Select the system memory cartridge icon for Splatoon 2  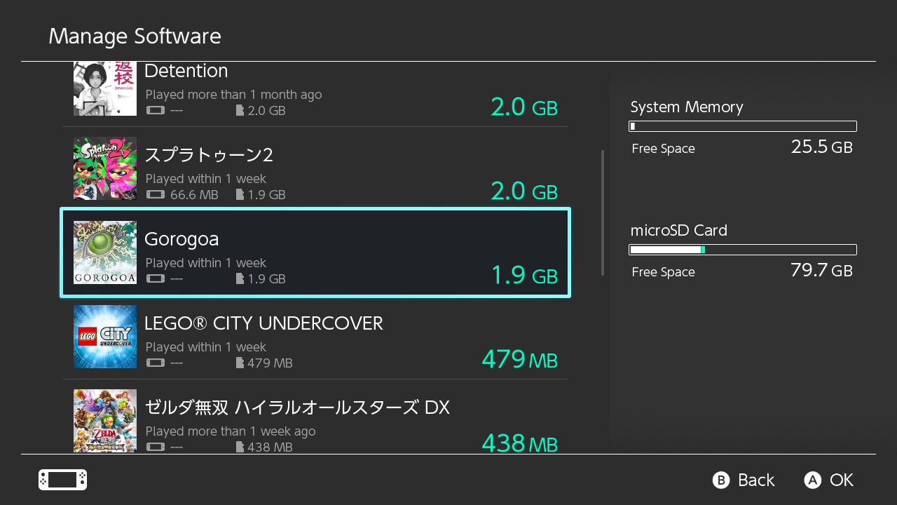[x=155, y=195]
